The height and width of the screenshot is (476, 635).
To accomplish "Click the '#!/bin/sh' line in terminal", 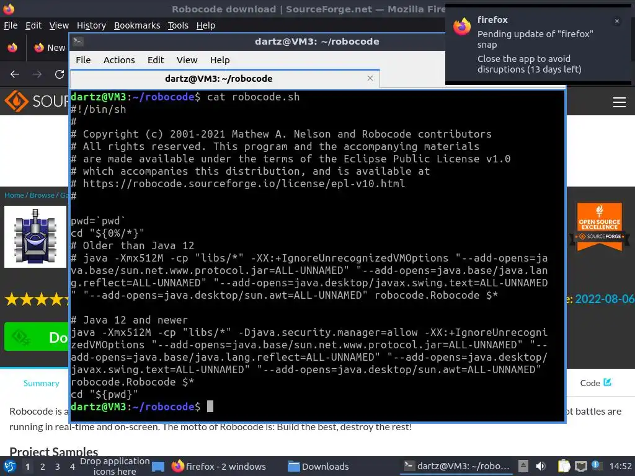I will tap(99, 109).
